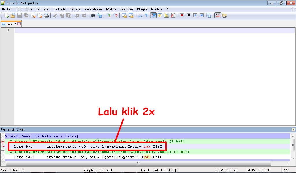296x173 pixels.
Task: Stop macro recording with the black square
Action: pos(188,16)
